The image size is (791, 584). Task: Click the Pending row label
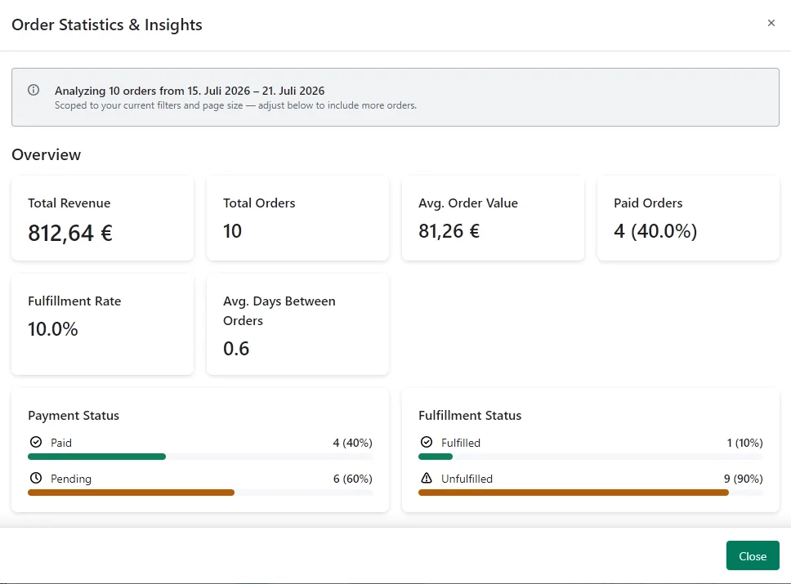coord(71,479)
